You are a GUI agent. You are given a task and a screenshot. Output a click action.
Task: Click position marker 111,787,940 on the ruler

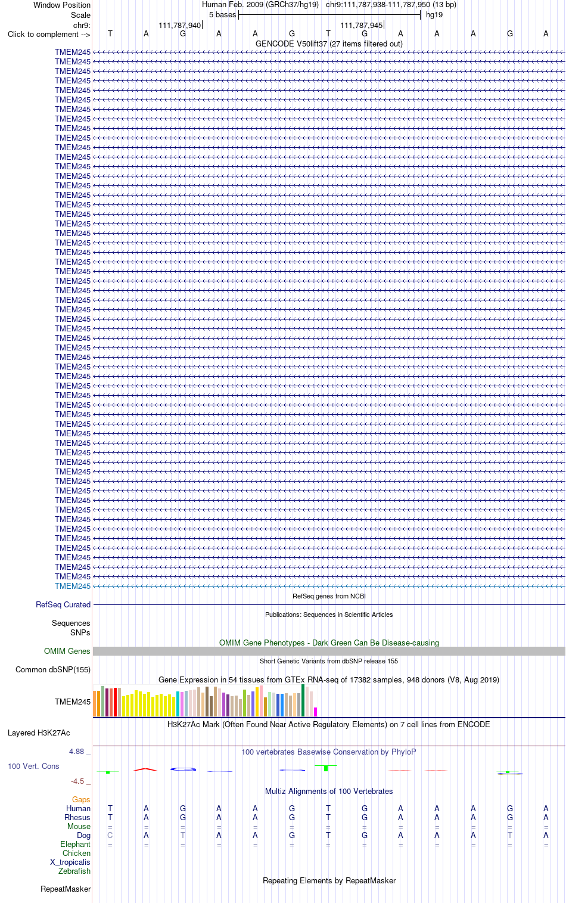(x=180, y=25)
